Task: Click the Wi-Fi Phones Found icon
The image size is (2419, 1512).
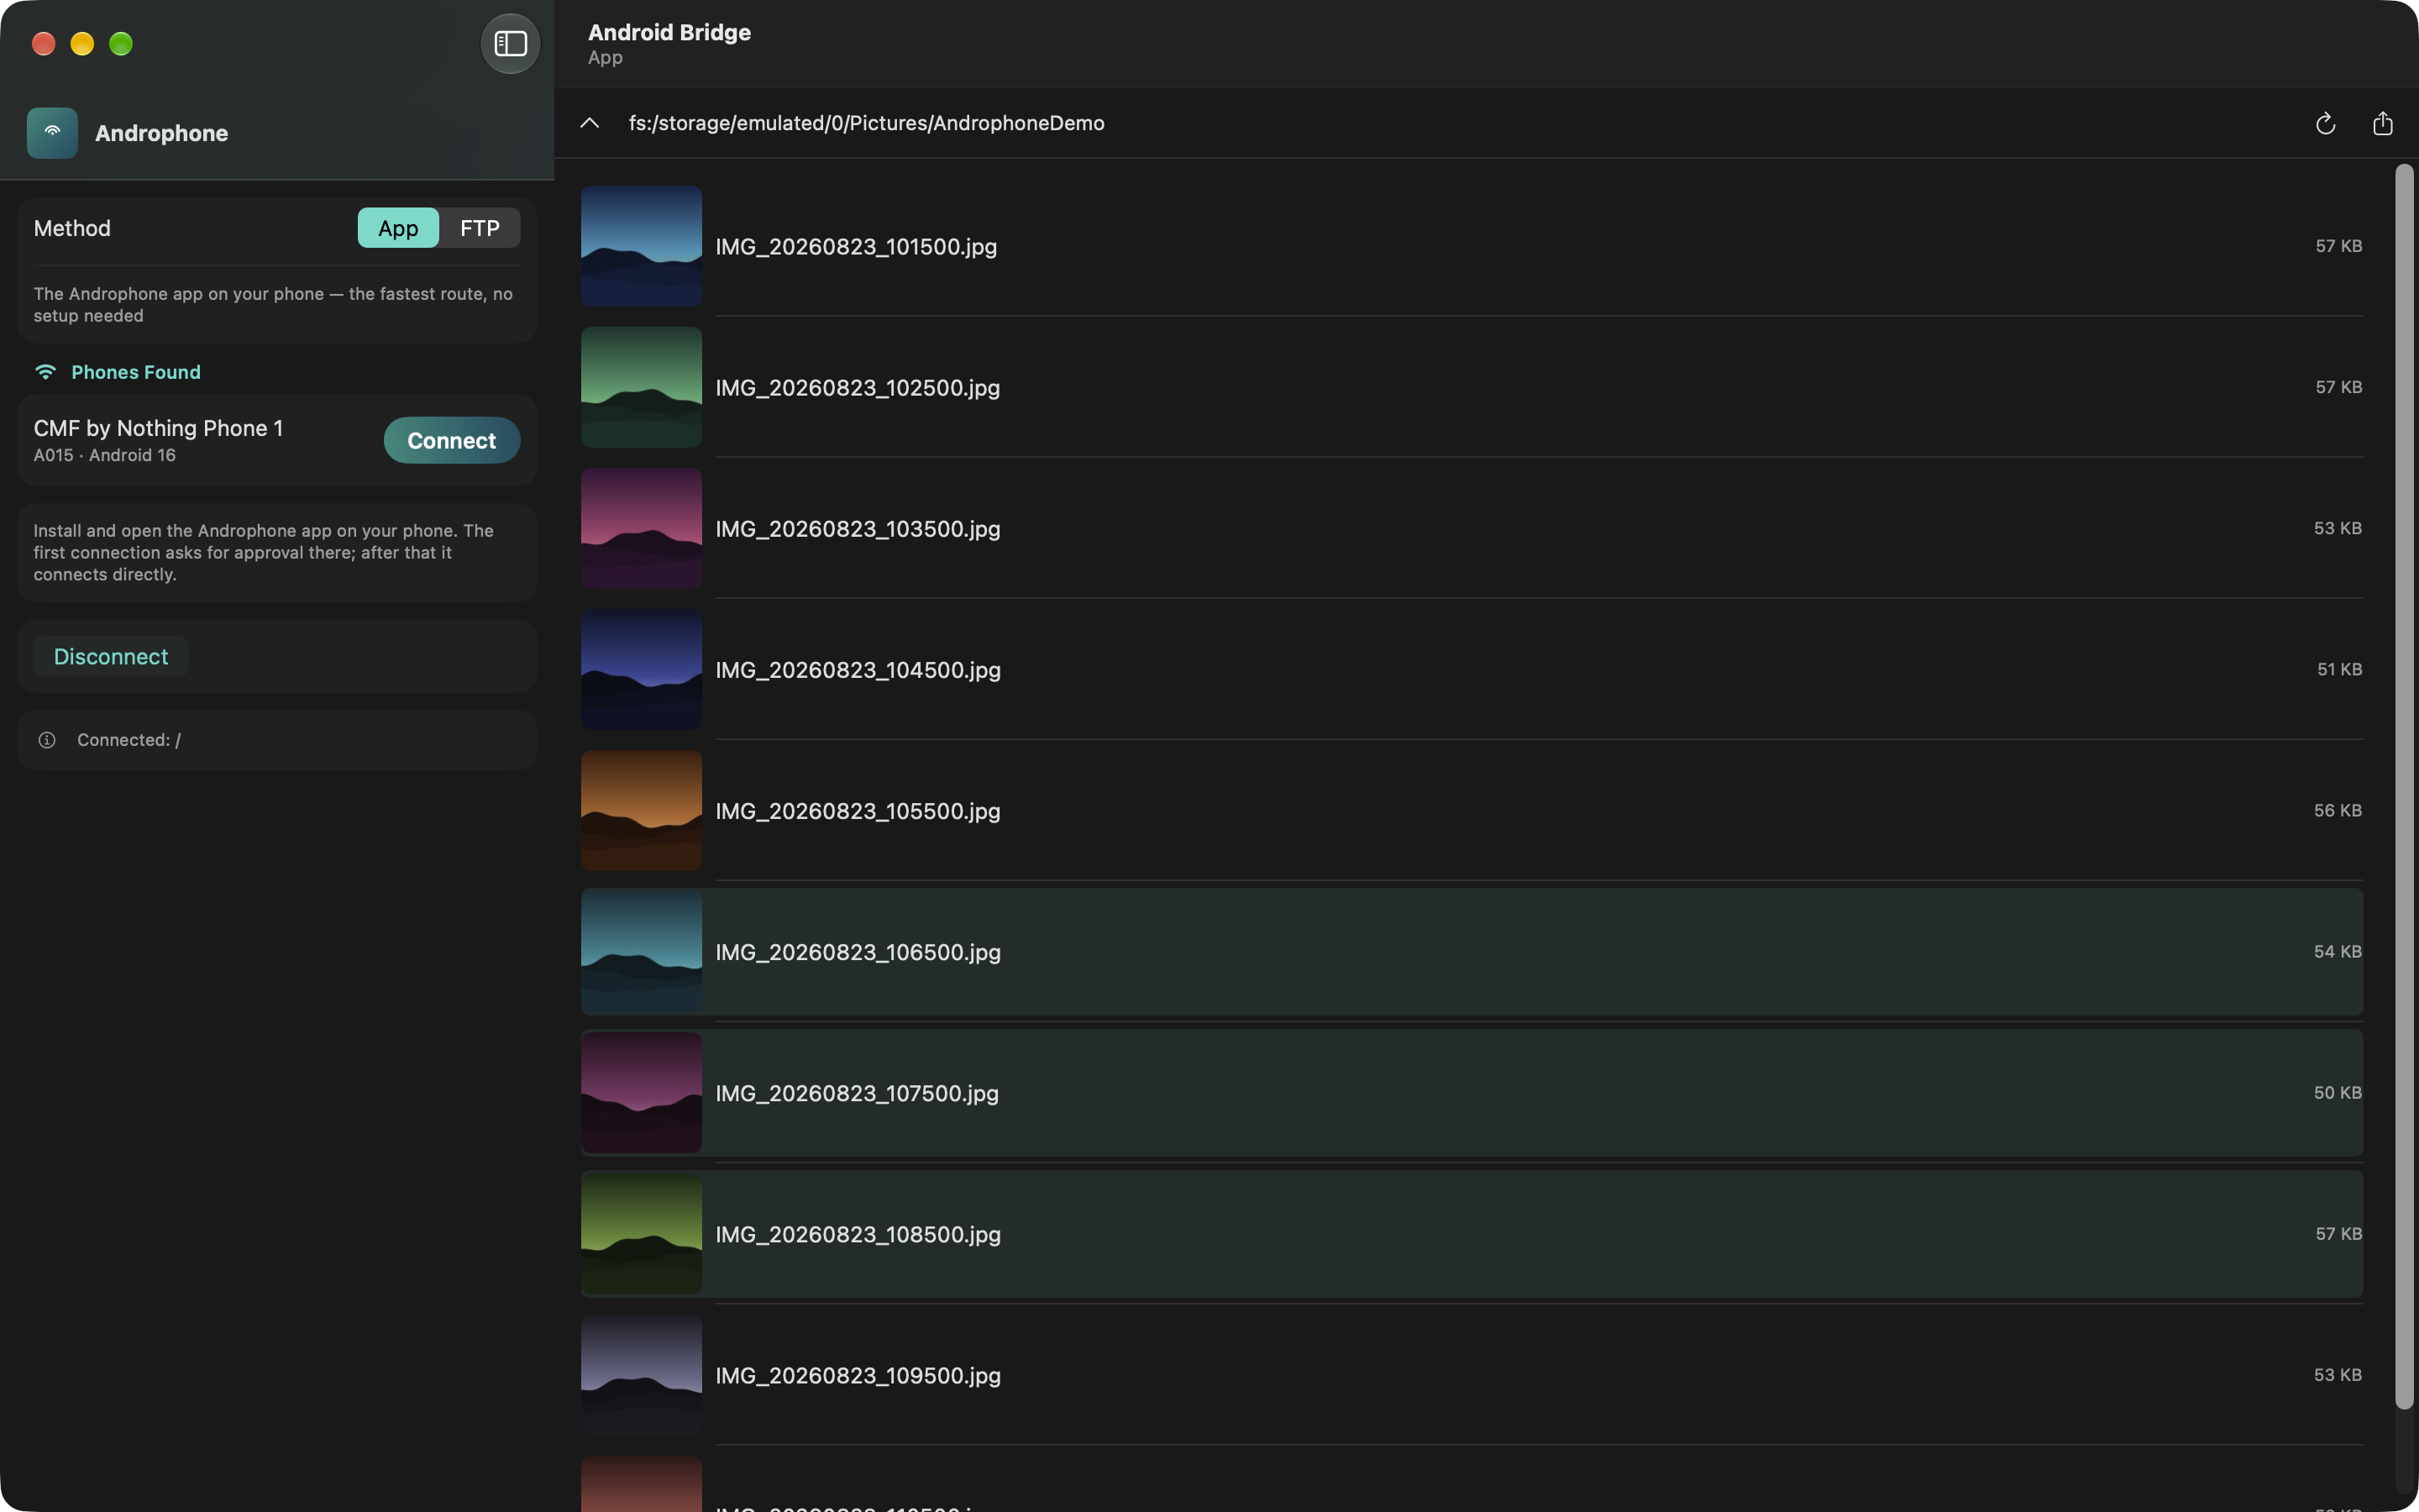Action: pos(45,372)
